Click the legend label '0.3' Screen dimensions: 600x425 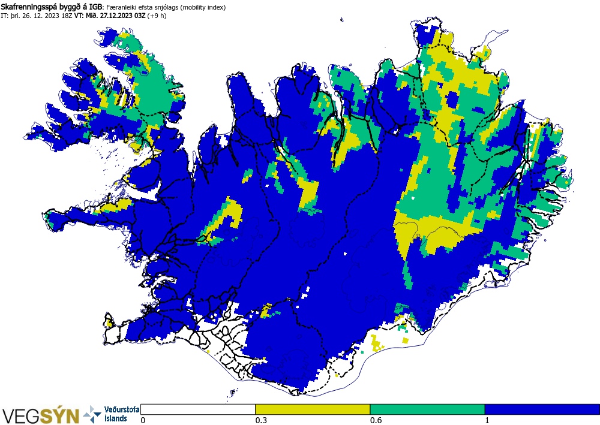point(261,420)
